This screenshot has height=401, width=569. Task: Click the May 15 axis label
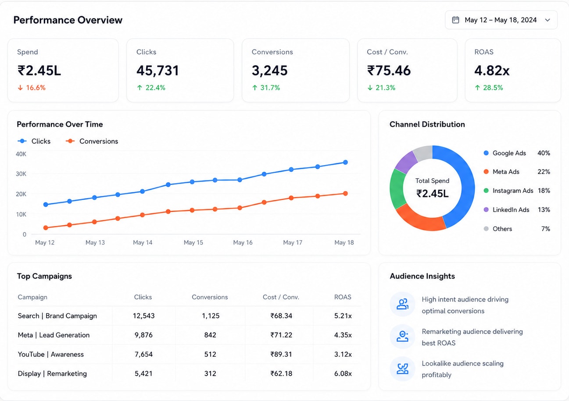click(x=193, y=243)
